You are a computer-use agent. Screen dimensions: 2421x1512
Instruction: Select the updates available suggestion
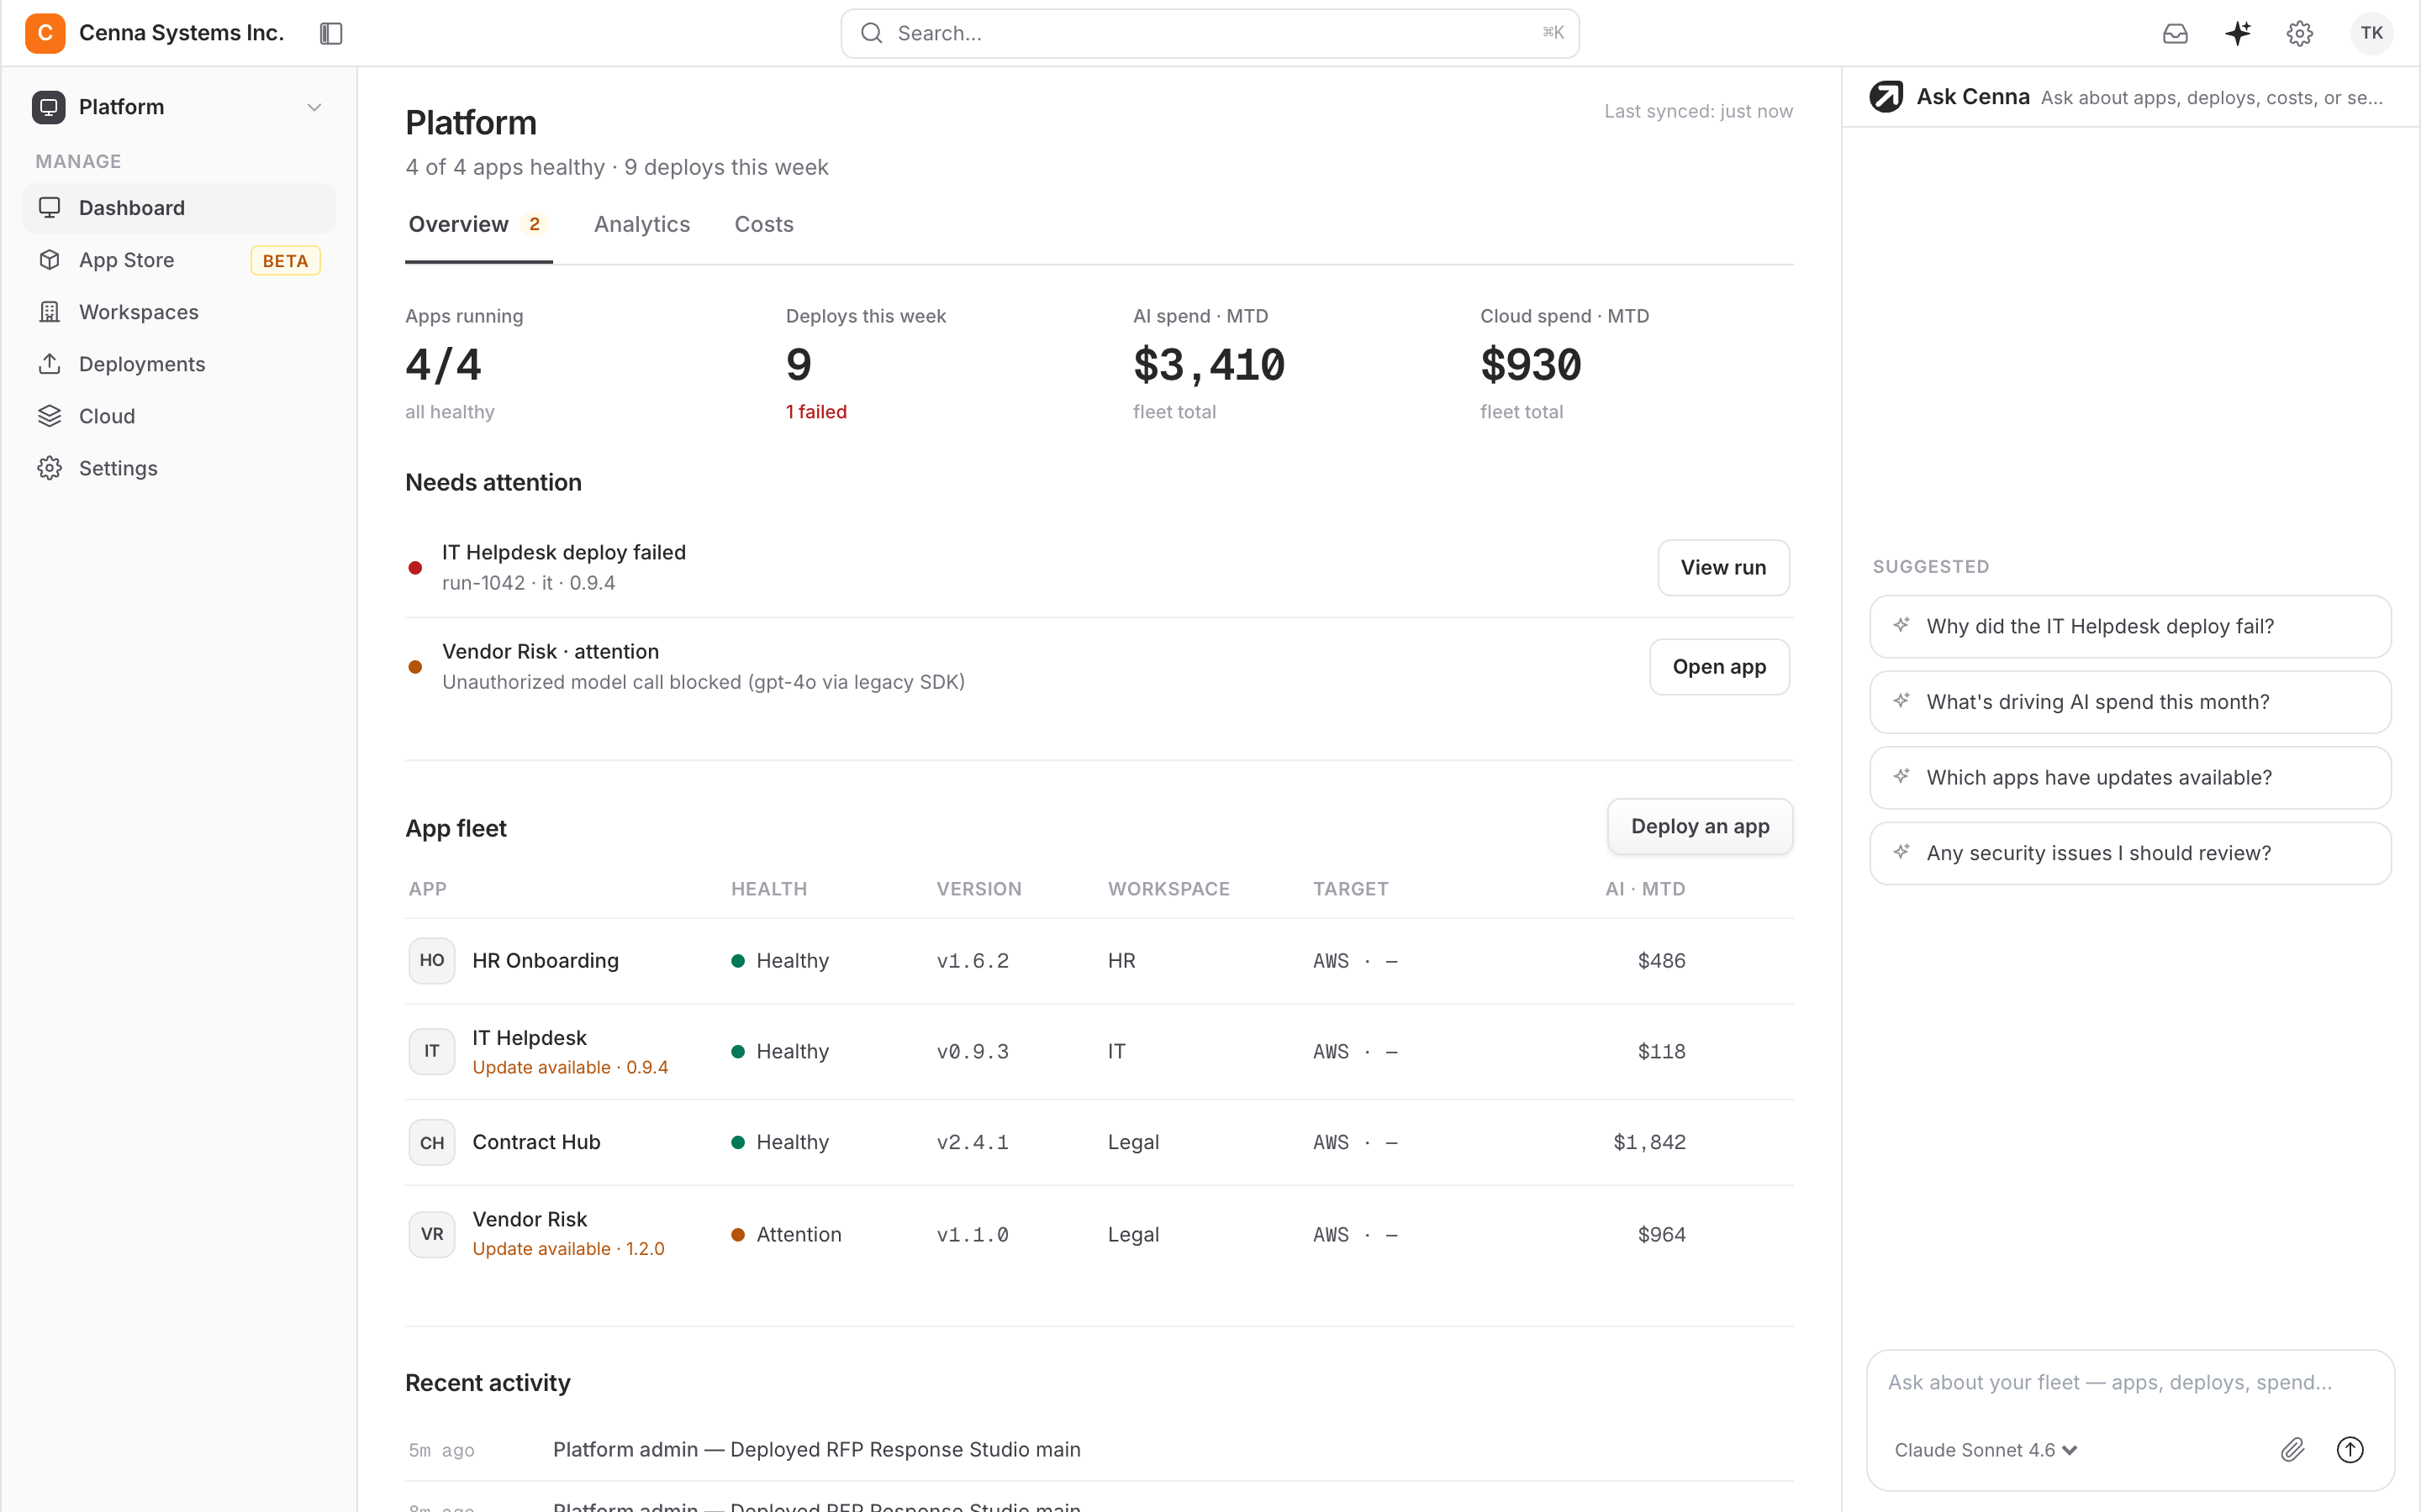[x=2130, y=778]
